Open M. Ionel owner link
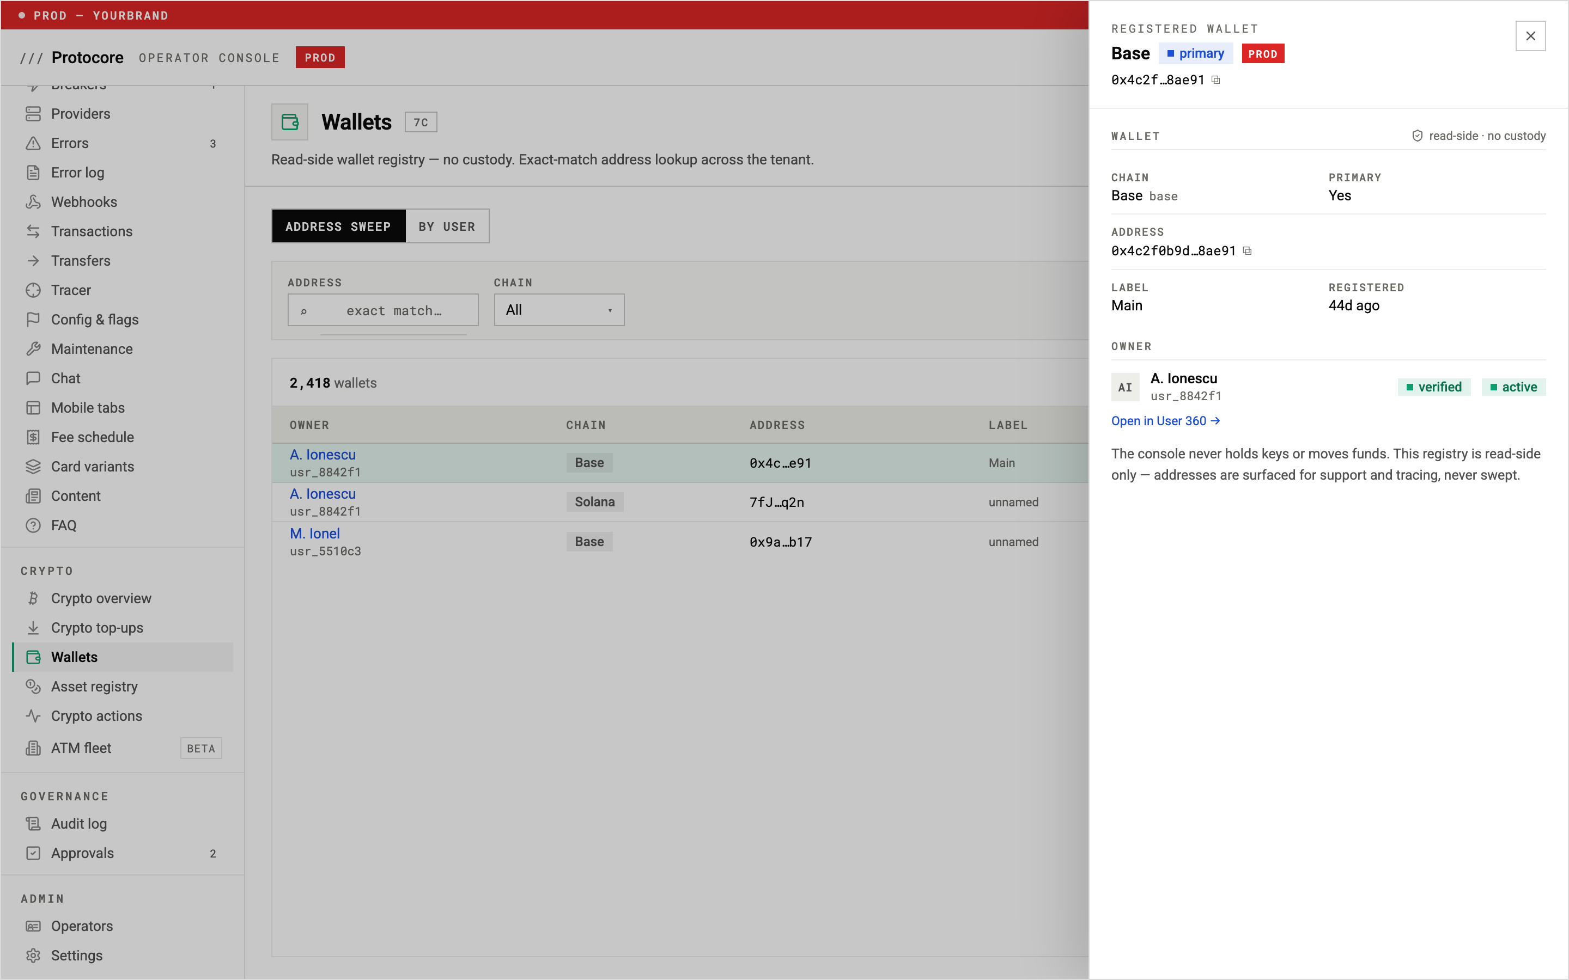 click(314, 534)
